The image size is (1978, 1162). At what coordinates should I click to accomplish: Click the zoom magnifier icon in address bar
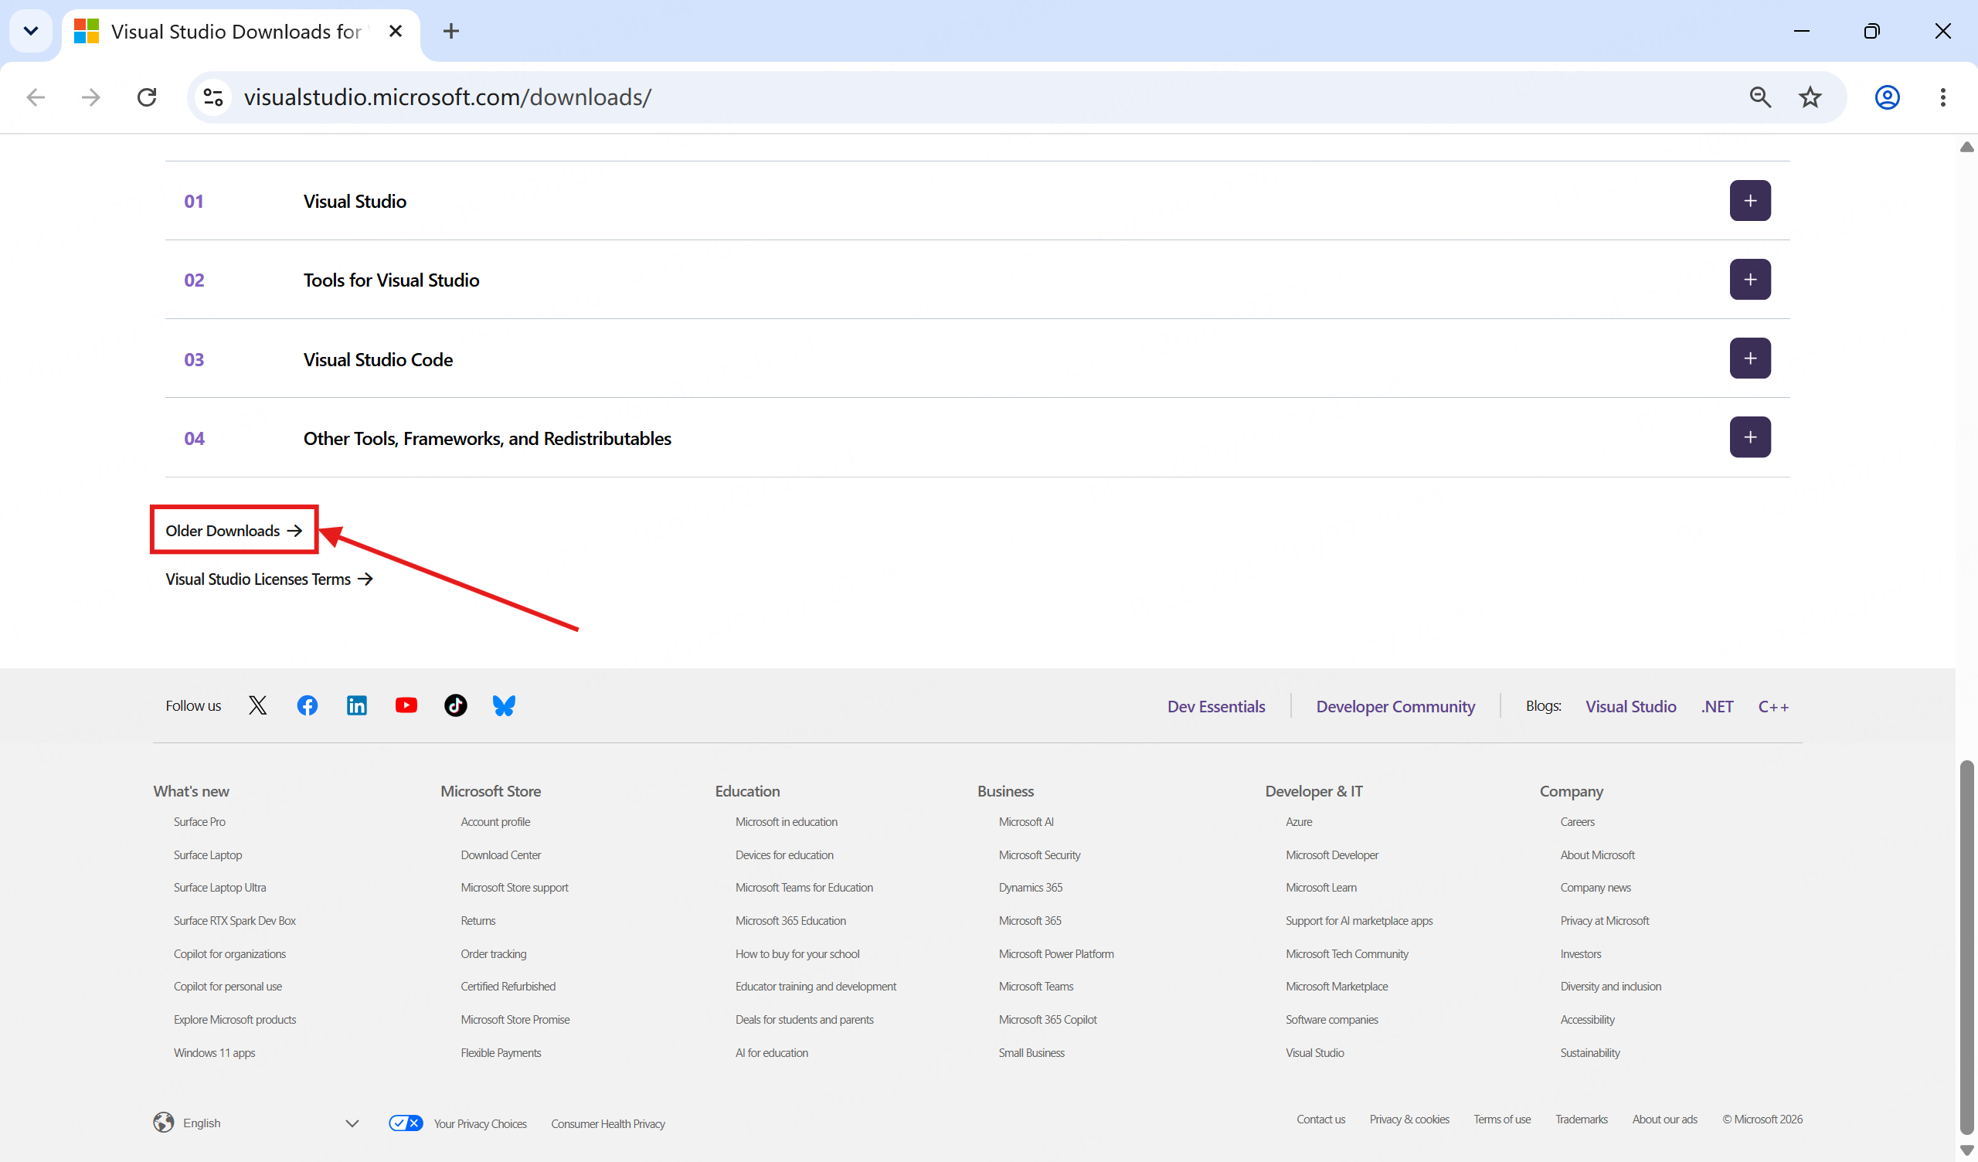point(1761,97)
